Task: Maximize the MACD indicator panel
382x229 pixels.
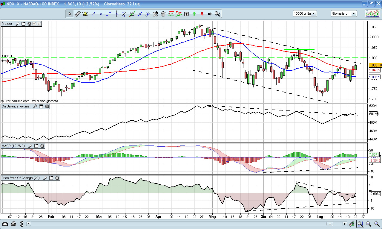Action: coord(36,146)
